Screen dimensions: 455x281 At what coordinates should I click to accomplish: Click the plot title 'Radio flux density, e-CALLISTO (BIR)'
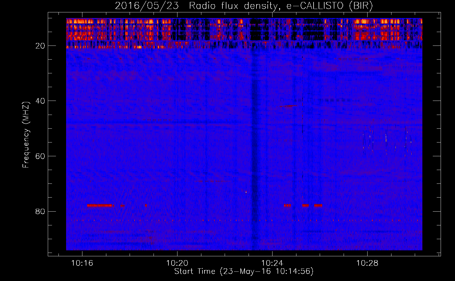[x=281, y=6]
